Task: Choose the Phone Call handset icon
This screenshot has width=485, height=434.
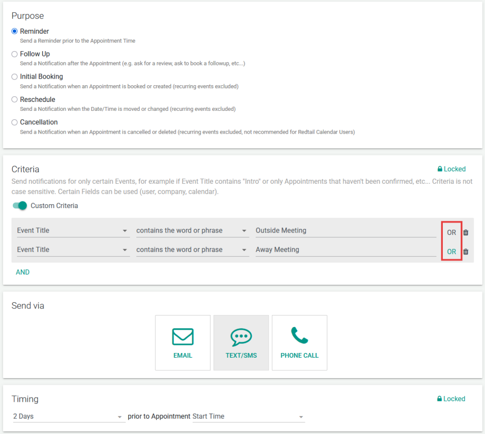Action: point(299,335)
